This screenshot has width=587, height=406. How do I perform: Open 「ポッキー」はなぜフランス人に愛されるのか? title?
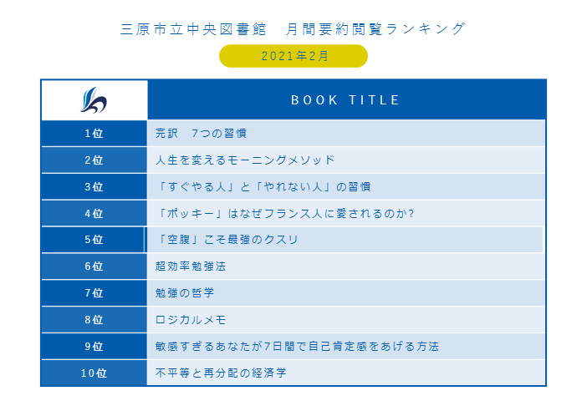285,214
